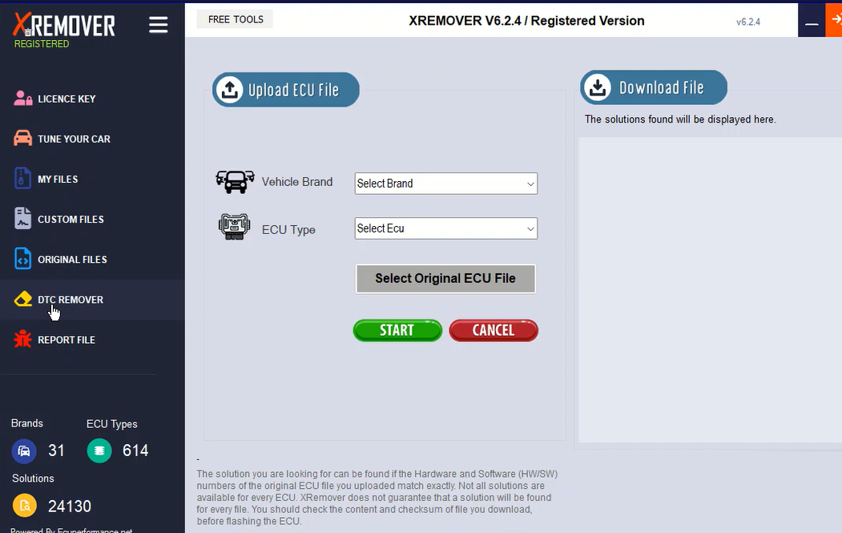Click the download arrow icon in Download File
Screen dimensions: 842x533
tap(598, 87)
